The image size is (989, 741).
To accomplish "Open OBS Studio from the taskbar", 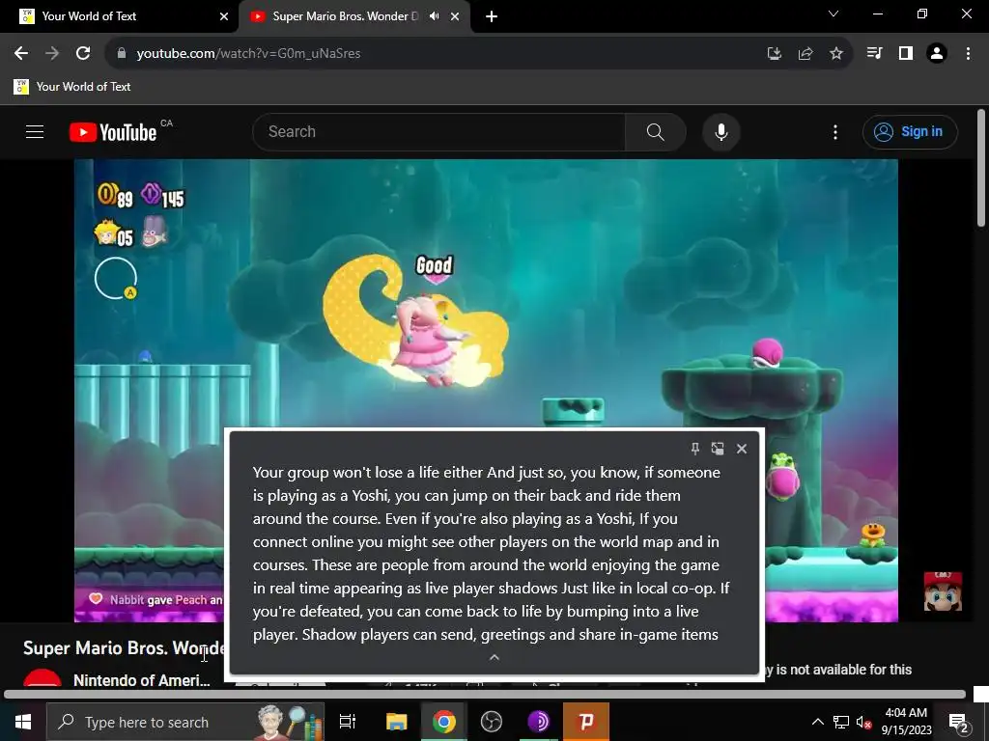I will point(492,722).
